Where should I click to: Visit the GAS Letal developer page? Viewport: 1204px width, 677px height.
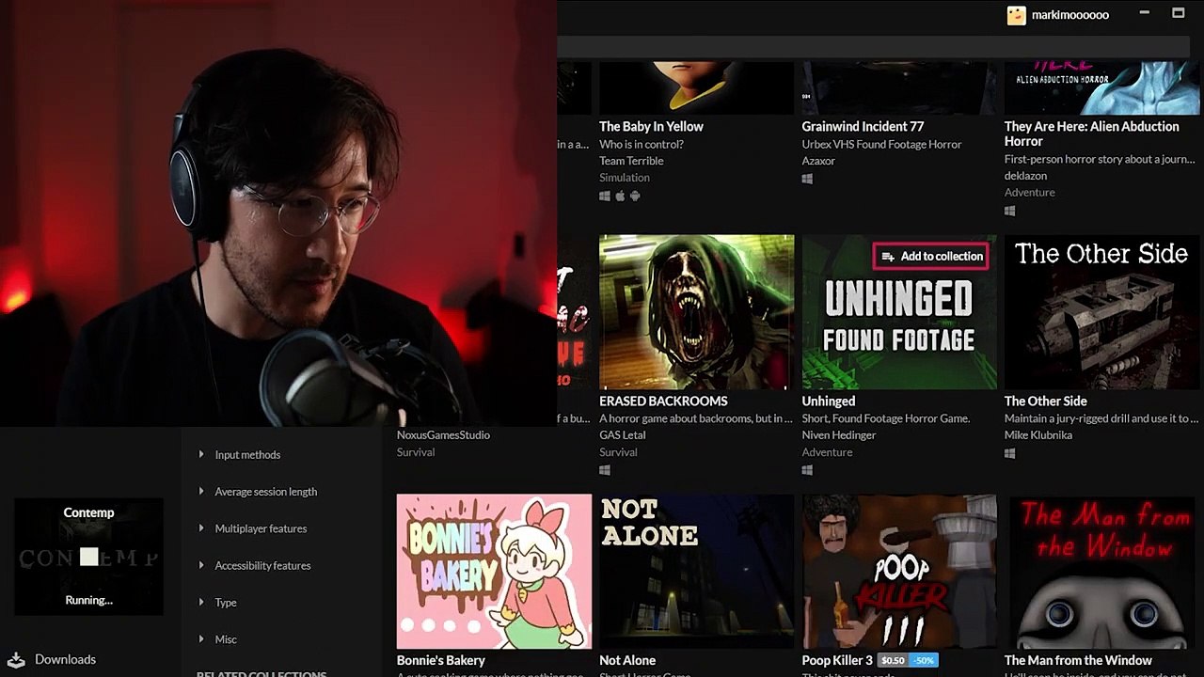623,435
